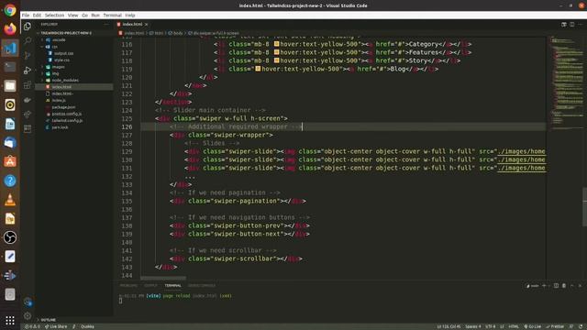Switch to the Problems panel tab
This screenshot has height=330, width=587.
tap(128, 286)
